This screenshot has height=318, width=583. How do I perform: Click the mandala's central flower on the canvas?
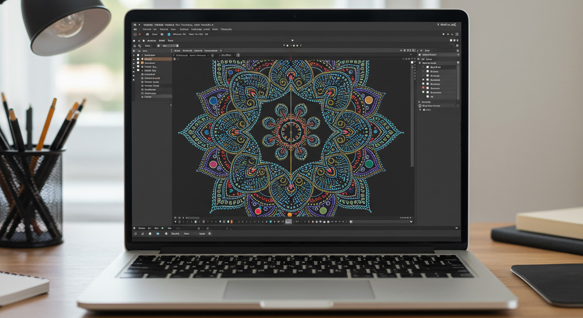pyautogui.click(x=291, y=132)
